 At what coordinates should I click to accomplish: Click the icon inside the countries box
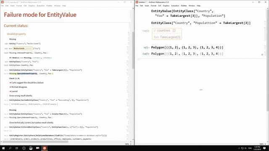(x=174, y=31)
